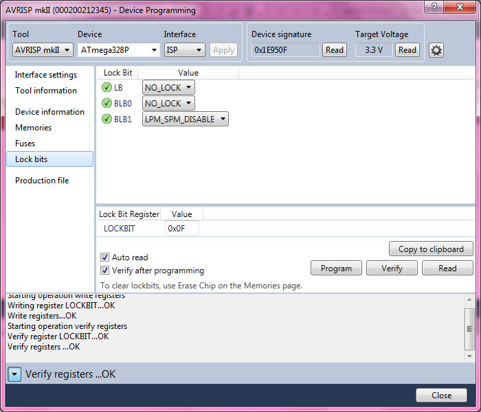Click the help question mark icon

pos(433,7)
